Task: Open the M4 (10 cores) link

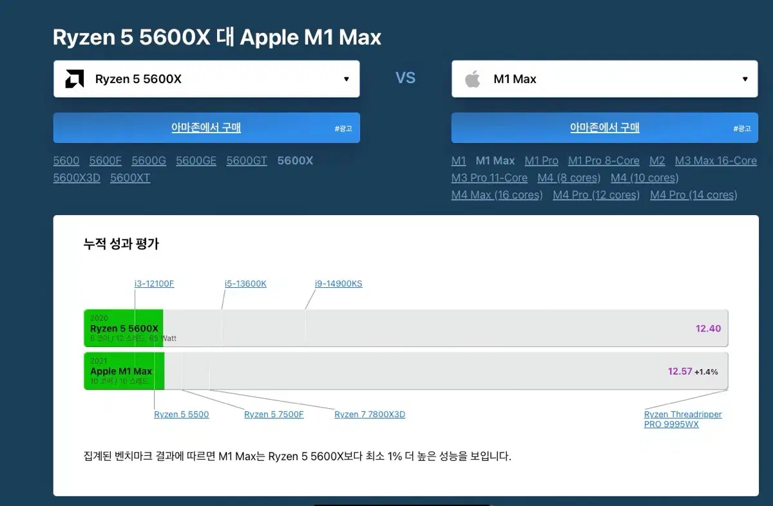Action: coord(645,178)
